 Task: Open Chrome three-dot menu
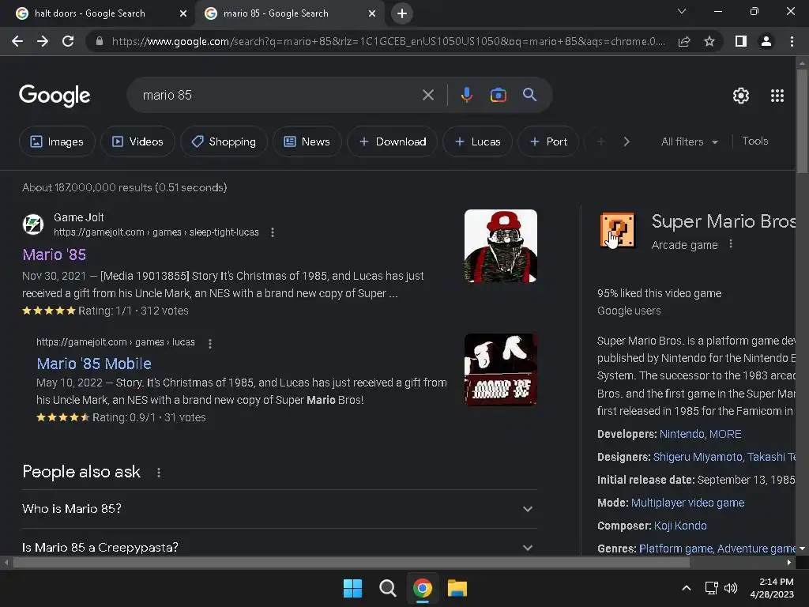(x=792, y=41)
